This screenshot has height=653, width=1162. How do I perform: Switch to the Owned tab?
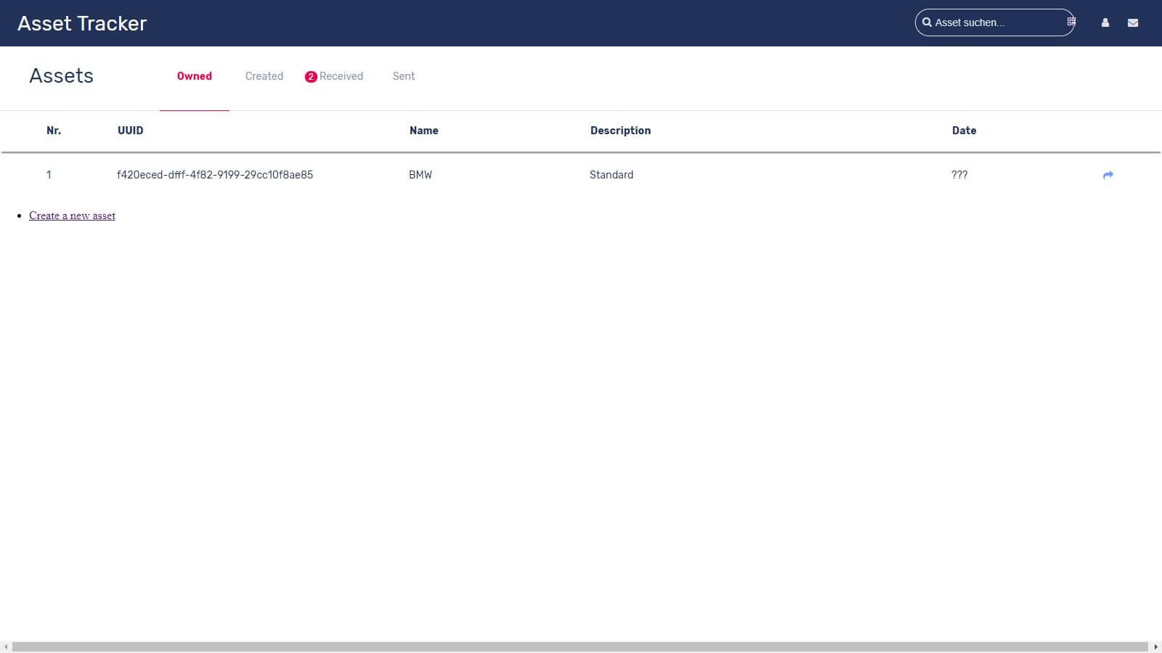click(x=195, y=76)
